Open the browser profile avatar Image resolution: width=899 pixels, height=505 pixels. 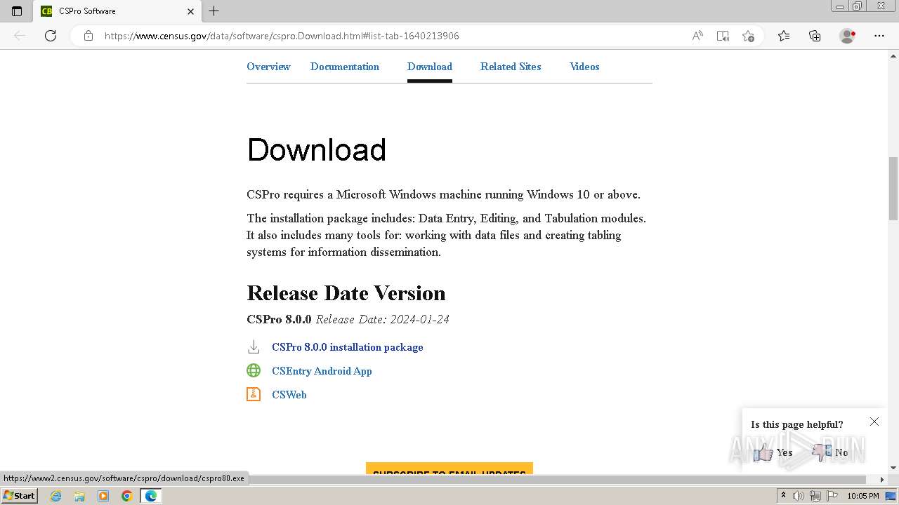point(847,36)
